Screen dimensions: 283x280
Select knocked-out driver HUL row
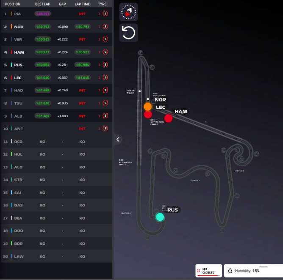pyautogui.click(x=56, y=154)
